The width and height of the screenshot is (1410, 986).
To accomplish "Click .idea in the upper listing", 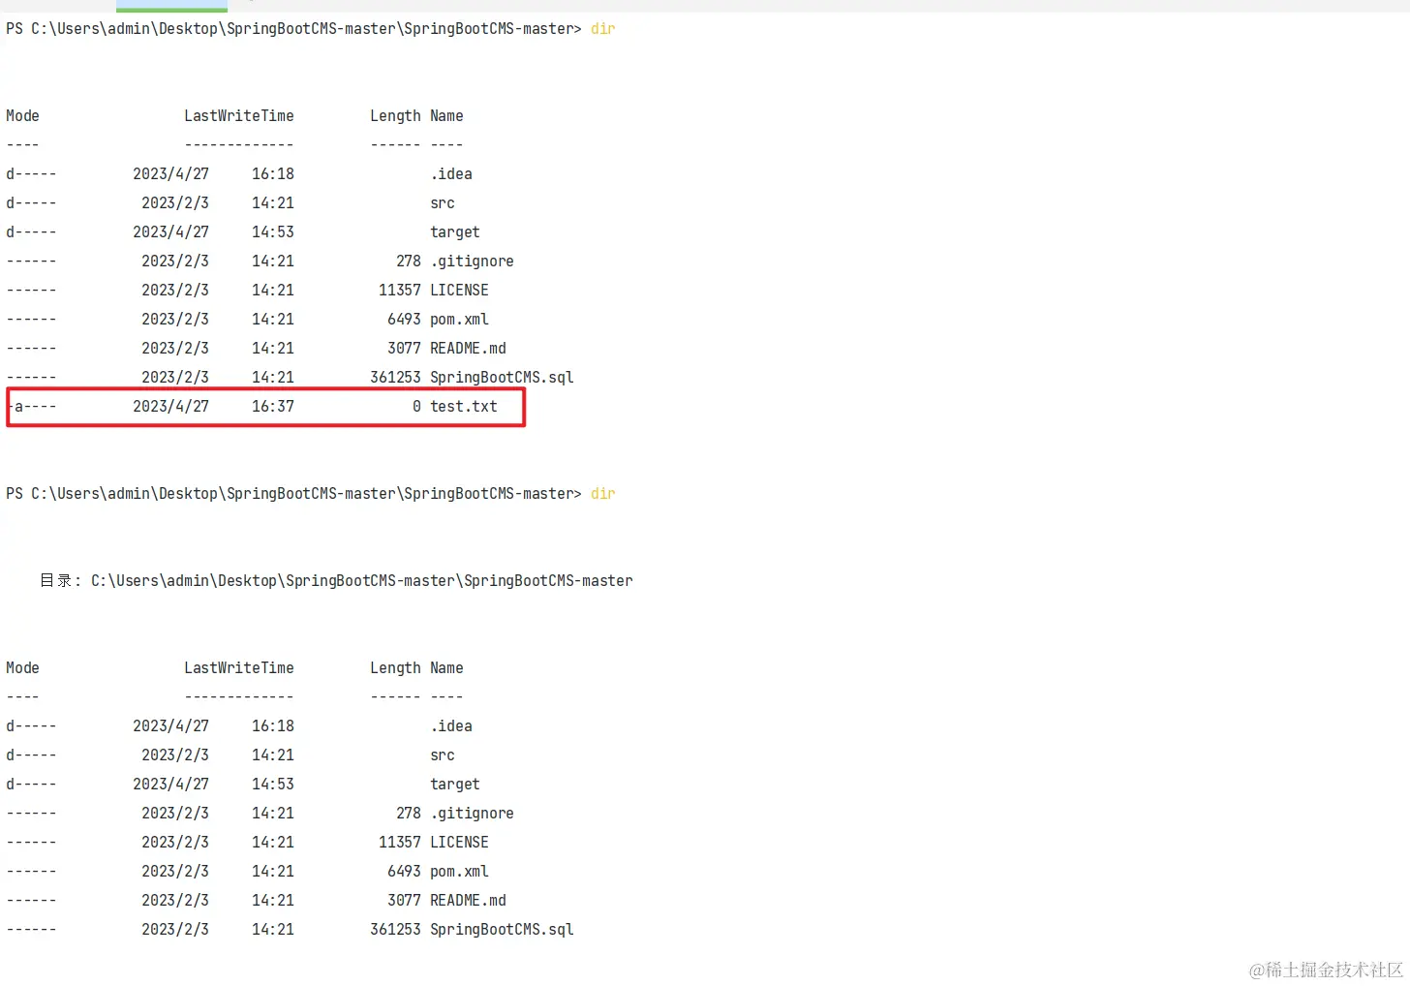I will point(451,174).
